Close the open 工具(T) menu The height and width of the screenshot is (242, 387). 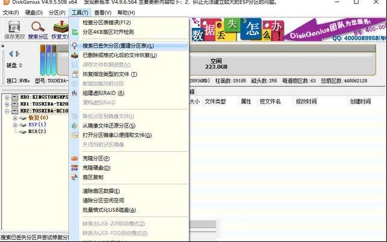(80, 13)
